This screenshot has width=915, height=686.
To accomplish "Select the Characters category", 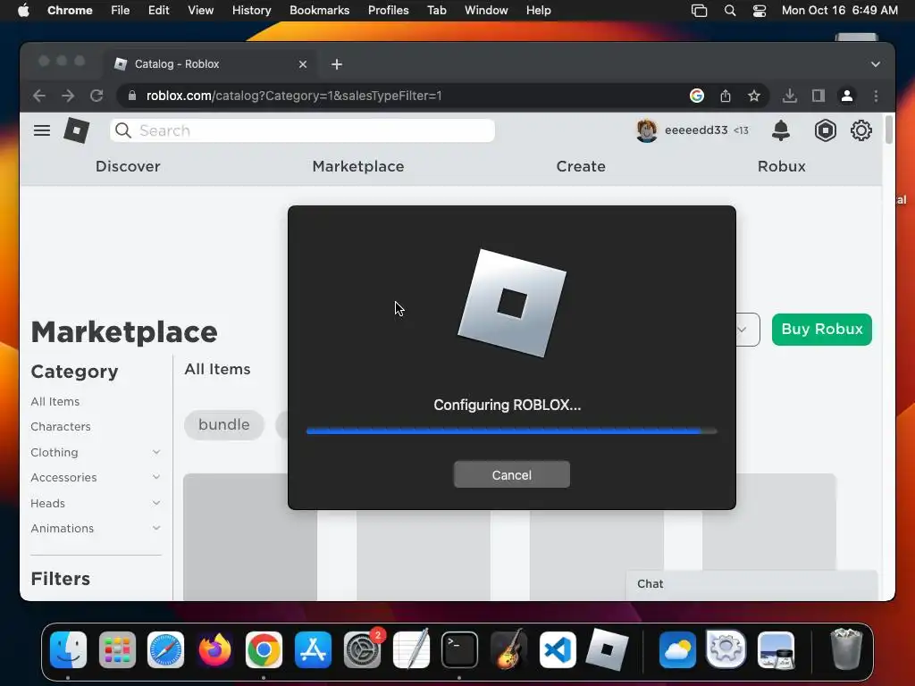I will (61, 426).
